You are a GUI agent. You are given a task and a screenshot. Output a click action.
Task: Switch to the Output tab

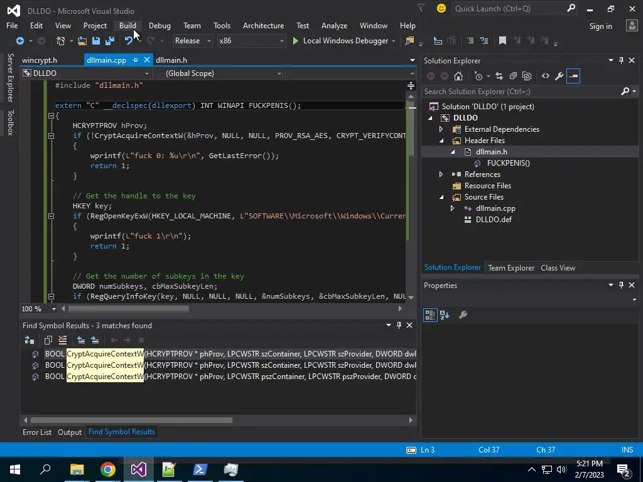70,432
